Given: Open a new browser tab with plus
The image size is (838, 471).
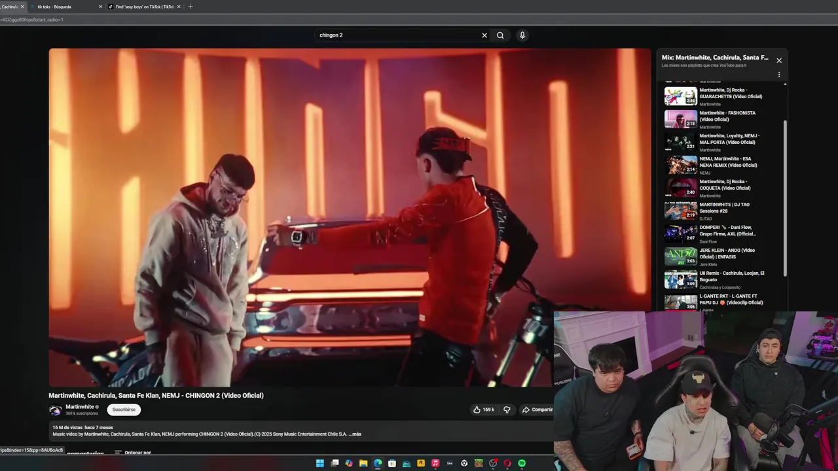Looking at the screenshot, I should pyautogui.click(x=191, y=7).
